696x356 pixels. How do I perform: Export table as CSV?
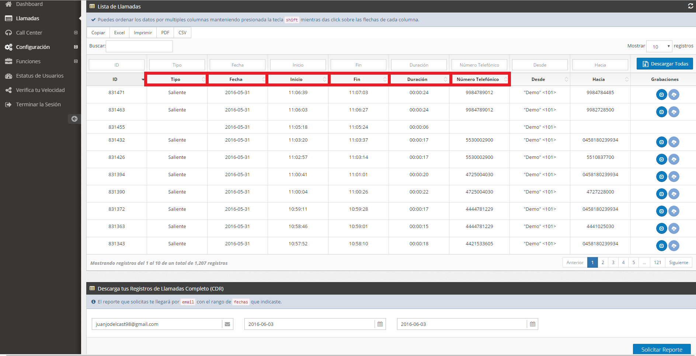pyautogui.click(x=182, y=33)
